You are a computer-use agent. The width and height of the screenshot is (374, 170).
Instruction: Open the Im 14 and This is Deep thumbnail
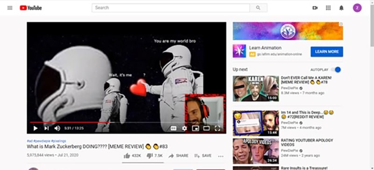256,123
